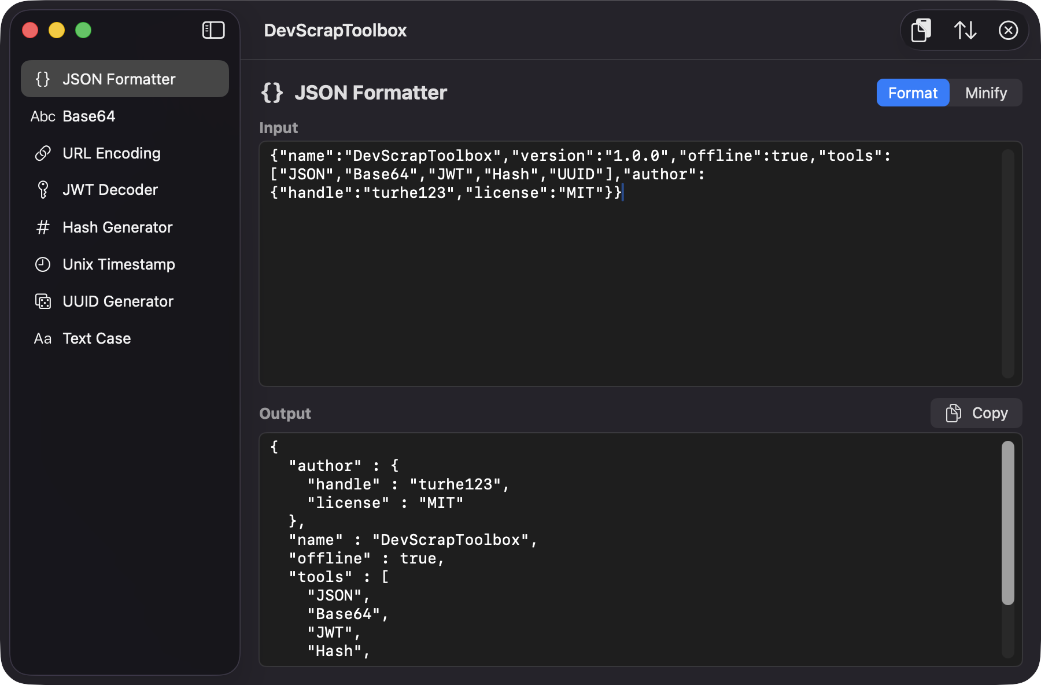The image size is (1041, 685).
Task: Click the Input section label
Action: 279,128
